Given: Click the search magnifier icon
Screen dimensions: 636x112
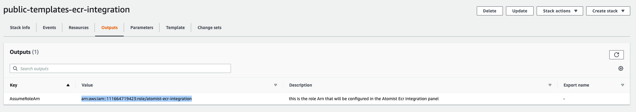Looking at the screenshot, I should coord(15,68).
